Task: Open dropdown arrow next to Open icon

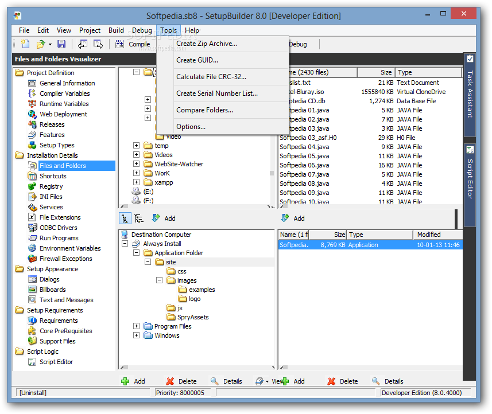Action: (x=50, y=45)
